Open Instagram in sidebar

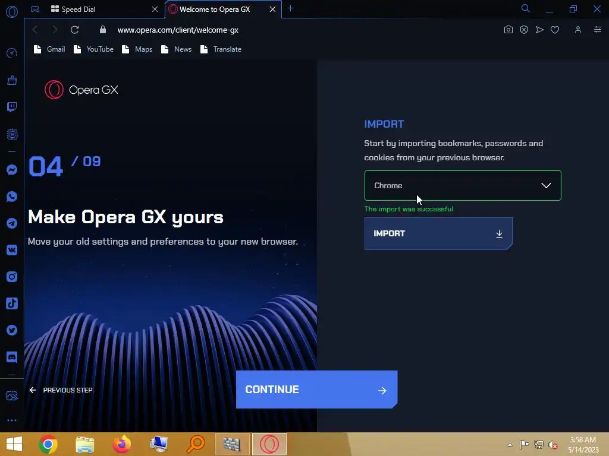click(12, 277)
